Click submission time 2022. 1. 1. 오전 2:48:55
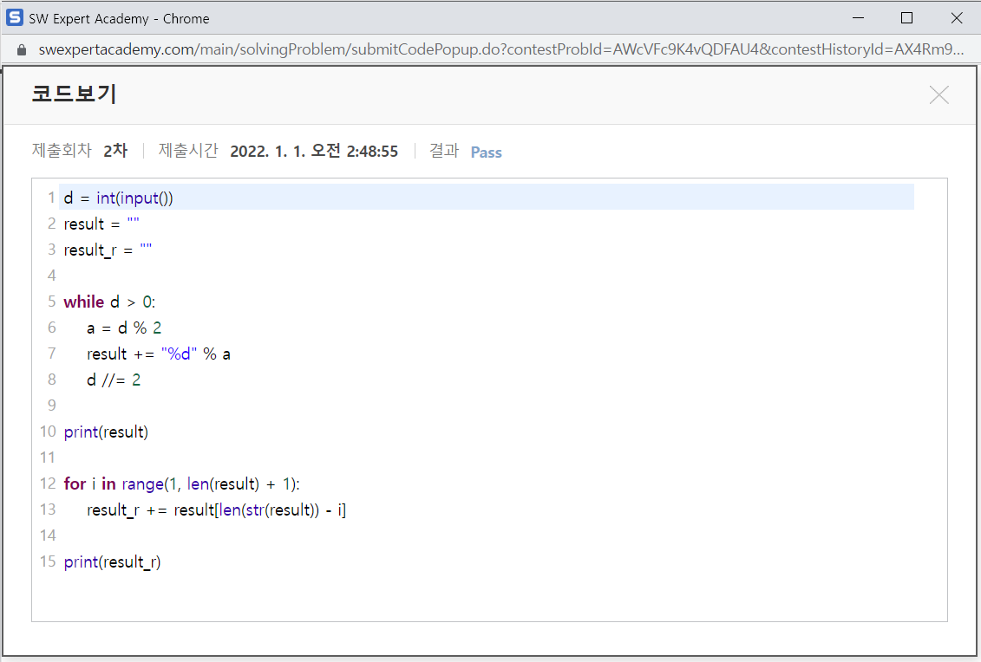The height and width of the screenshot is (662, 981). (314, 152)
